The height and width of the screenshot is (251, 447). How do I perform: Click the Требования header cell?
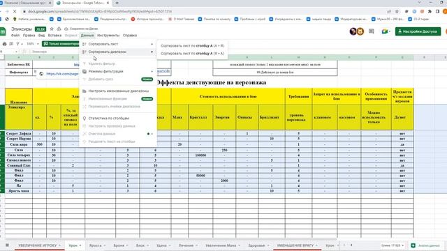click(298, 96)
